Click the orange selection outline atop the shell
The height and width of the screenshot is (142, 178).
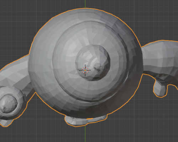tap(85, 8)
